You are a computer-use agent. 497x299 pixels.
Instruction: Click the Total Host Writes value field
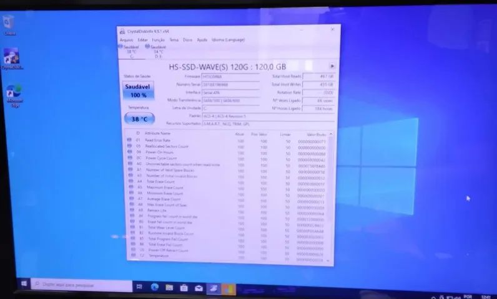click(x=318, y=85)
